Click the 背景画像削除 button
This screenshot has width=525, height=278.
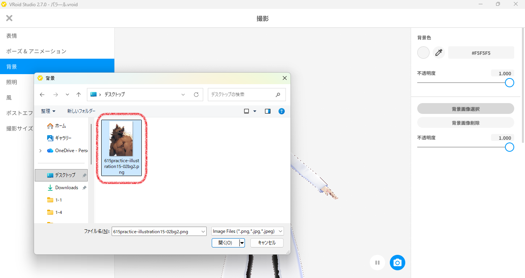coord(466,123)
